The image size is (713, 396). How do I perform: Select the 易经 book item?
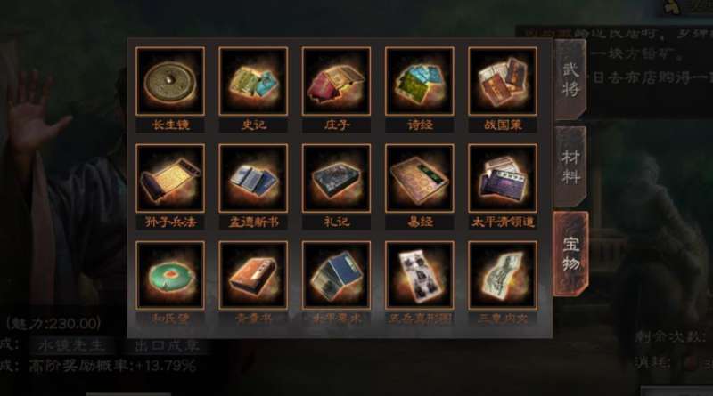(x=420, y=179)
